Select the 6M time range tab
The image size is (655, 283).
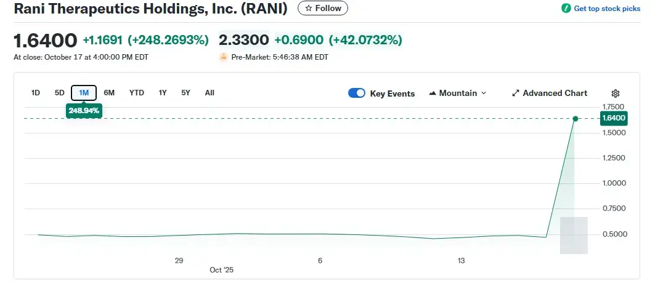point(109,93)
